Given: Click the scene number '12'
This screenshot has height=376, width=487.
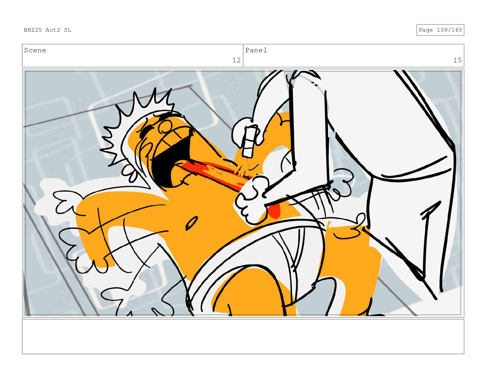Looking at the screenshot, I should [236, 60].
